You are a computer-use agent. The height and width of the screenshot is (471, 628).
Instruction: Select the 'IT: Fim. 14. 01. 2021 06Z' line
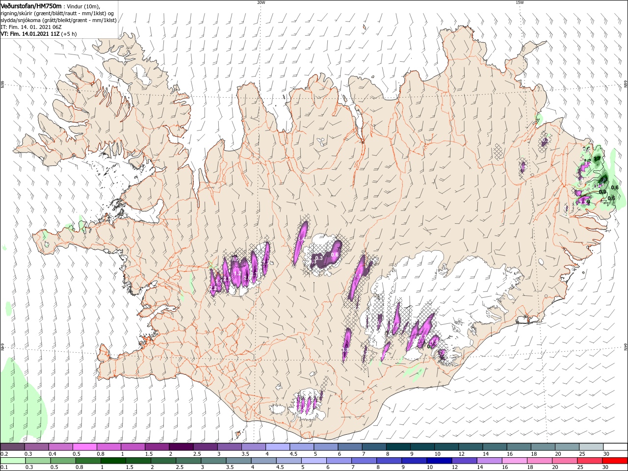tap(31, 27)
